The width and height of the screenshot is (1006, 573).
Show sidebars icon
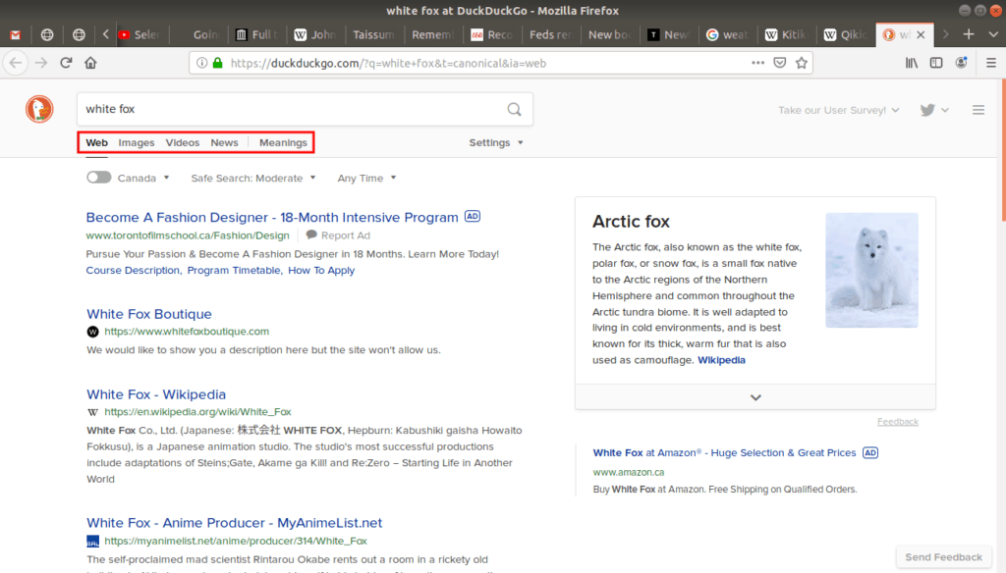point(936,63)
